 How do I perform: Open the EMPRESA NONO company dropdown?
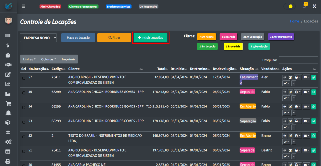pos(38,38)
